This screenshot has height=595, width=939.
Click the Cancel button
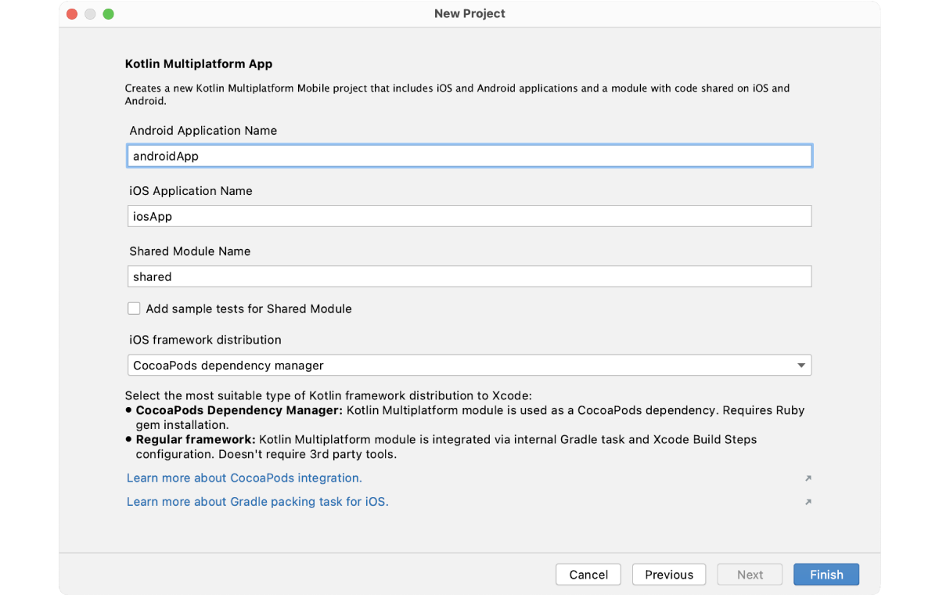coord(588,575)
